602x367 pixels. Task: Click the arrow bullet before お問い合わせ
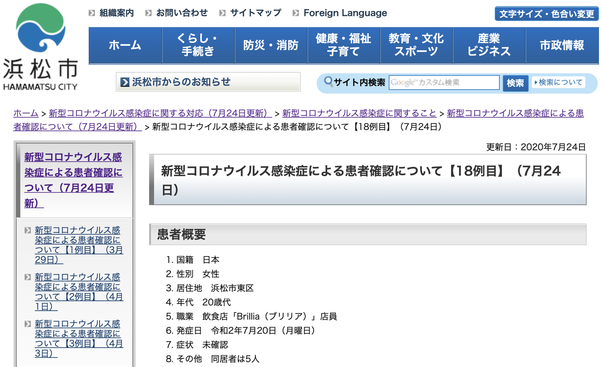pos(149,13)
